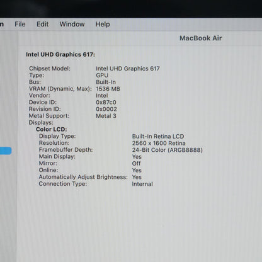
Task: Open the Help menu
Action: [x=103, y=25]
